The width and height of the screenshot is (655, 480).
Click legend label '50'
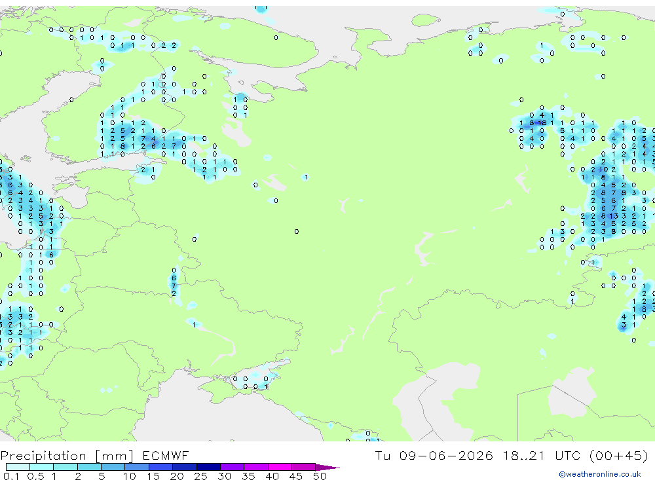320,476
